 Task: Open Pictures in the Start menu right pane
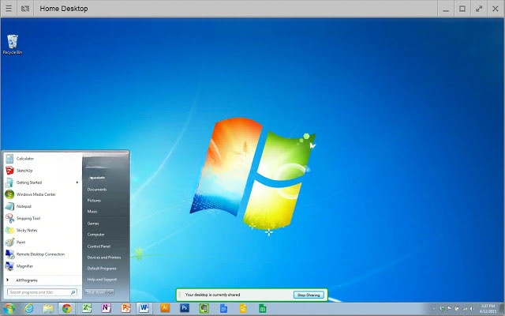(x=94, y=201)
